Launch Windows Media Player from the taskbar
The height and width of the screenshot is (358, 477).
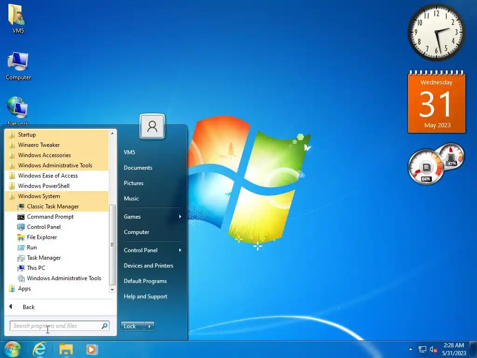click(92, 350)
